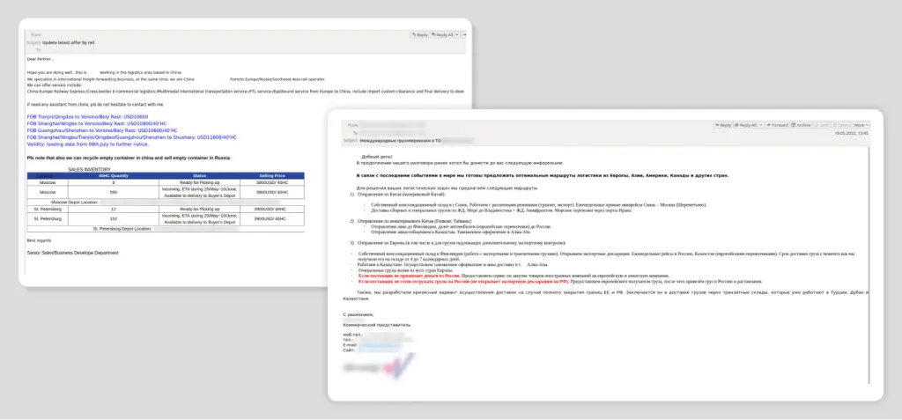Mark the Russian email as Junk

click(823, 125)
